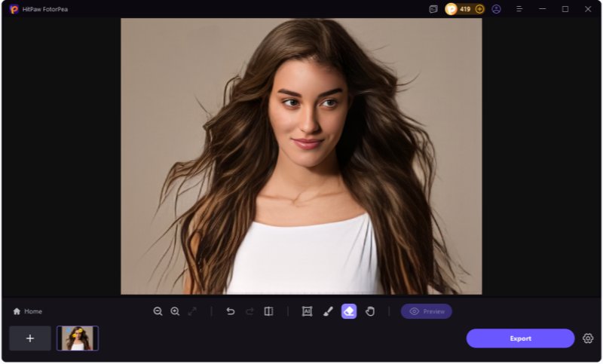Open the feedback message icon

(x=433, y=9)
